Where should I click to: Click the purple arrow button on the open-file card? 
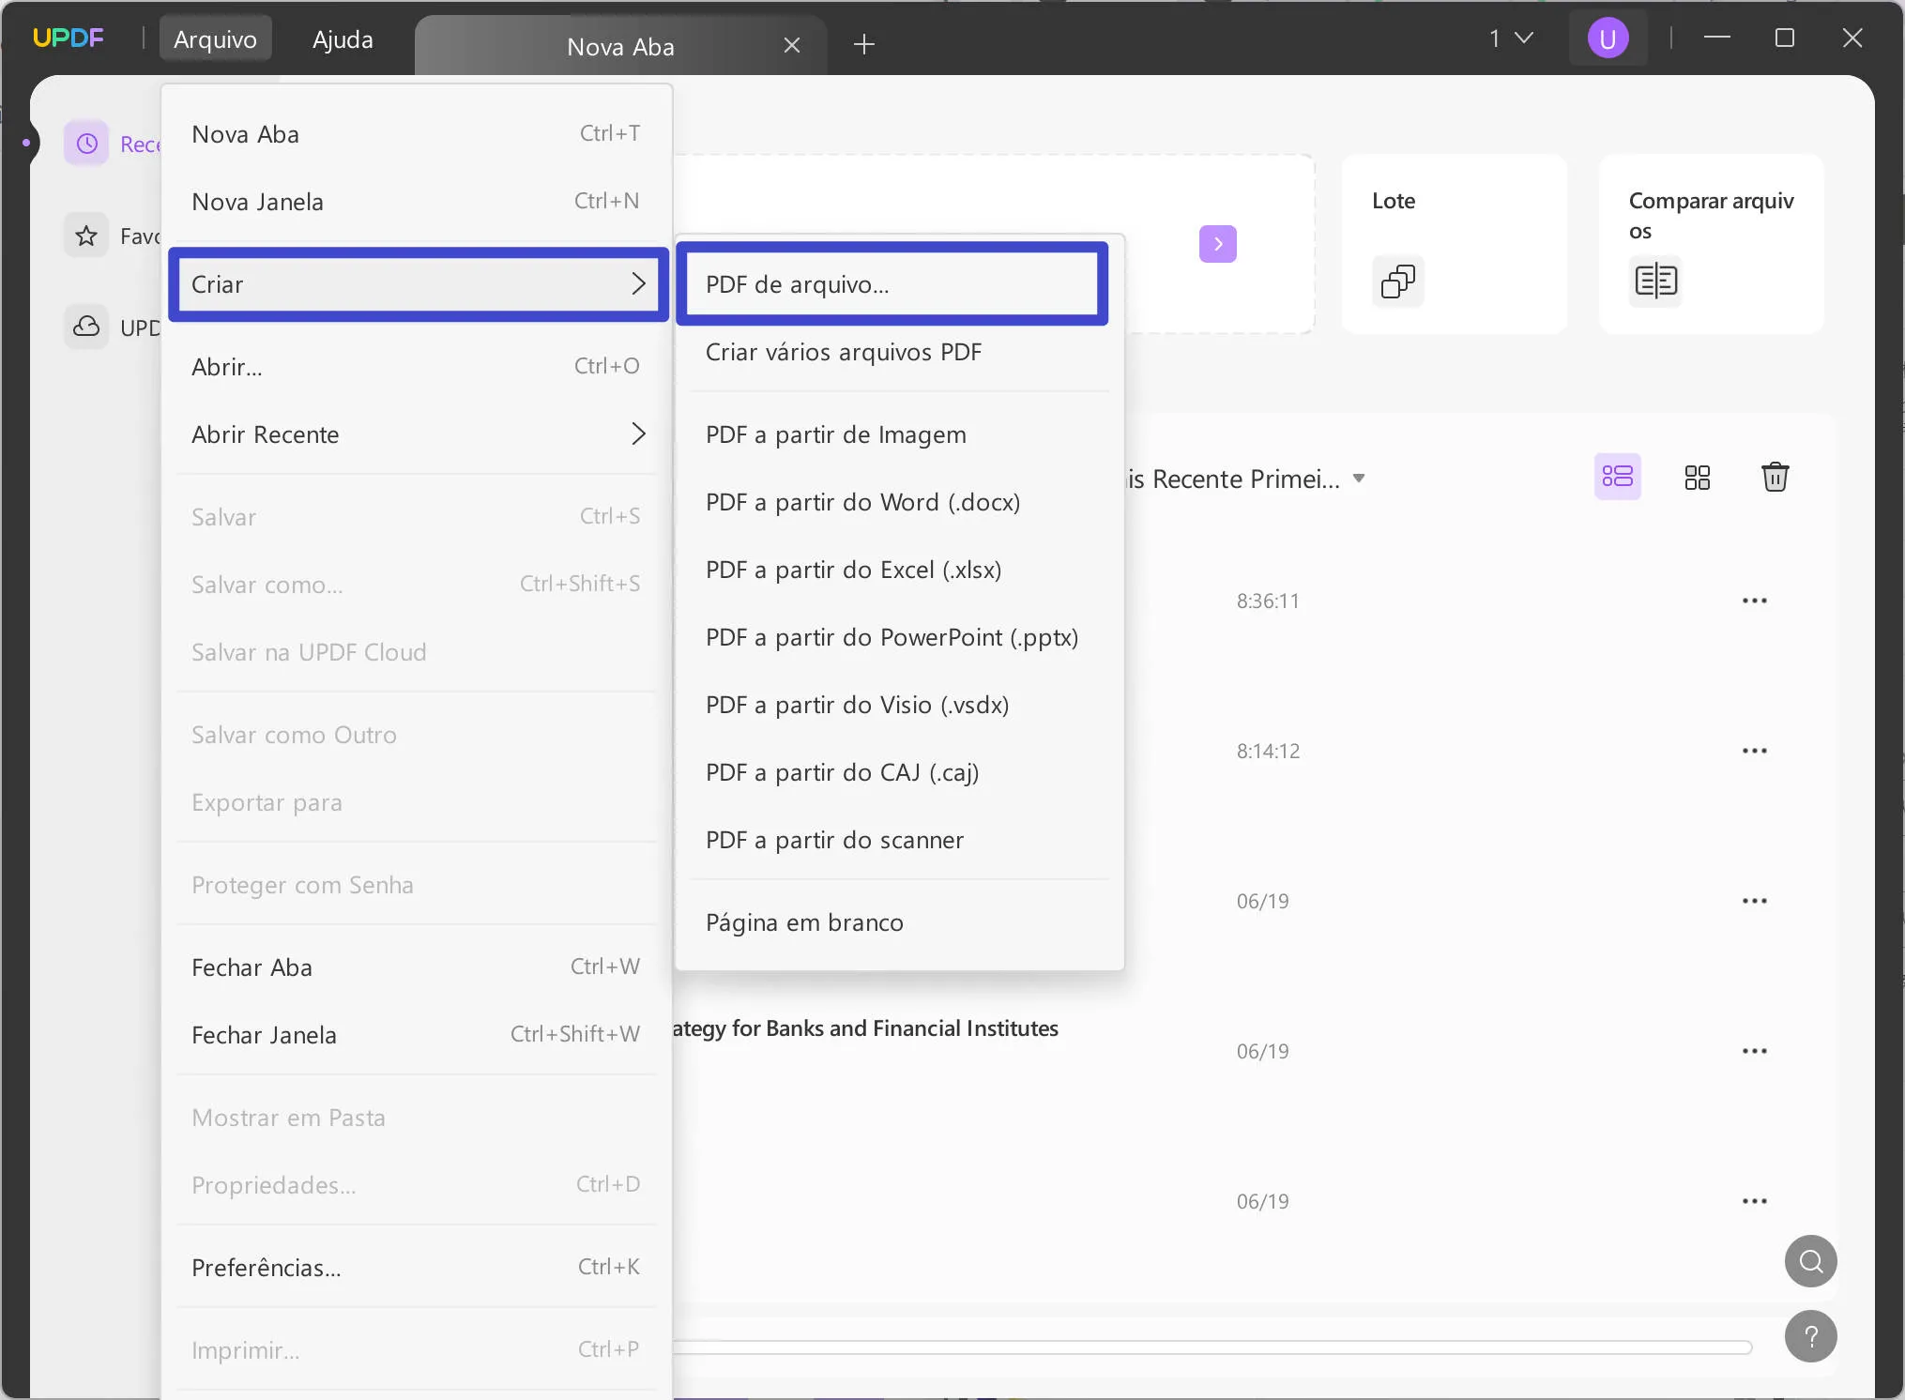click(1218, 244)
